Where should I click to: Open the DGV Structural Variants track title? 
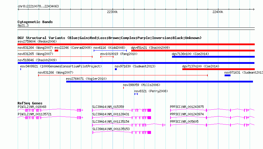[x=110, y=38]
